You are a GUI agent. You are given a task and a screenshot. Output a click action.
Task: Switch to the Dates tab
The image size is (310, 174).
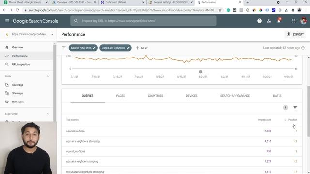[277, 96]
